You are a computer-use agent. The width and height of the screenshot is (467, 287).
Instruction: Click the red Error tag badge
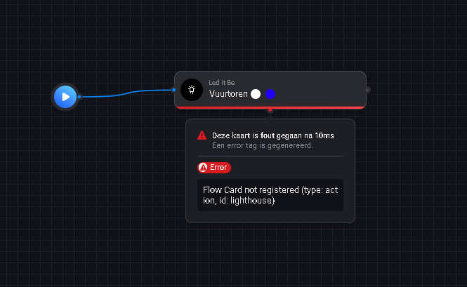pos(214,167)
